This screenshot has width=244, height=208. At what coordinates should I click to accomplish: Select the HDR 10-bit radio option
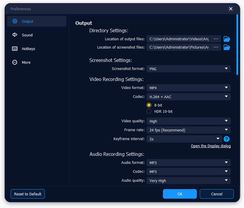[x=149, y=111]
